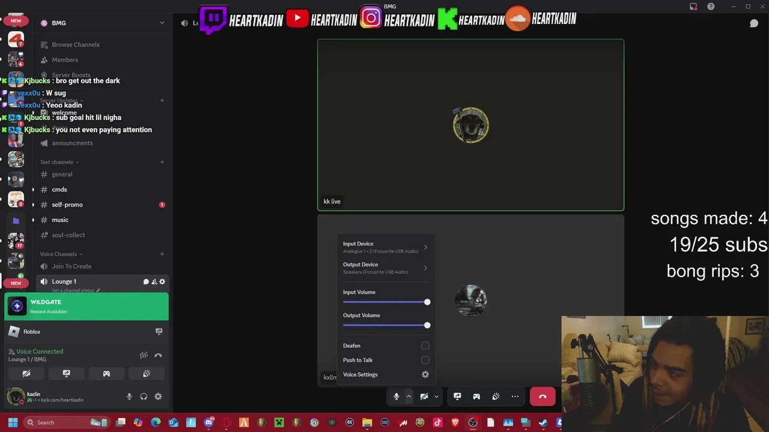The width and height of the screenshot is (769, 432).
Task: Mute microphone in bottom call toolbar
Action: point(396,397)
